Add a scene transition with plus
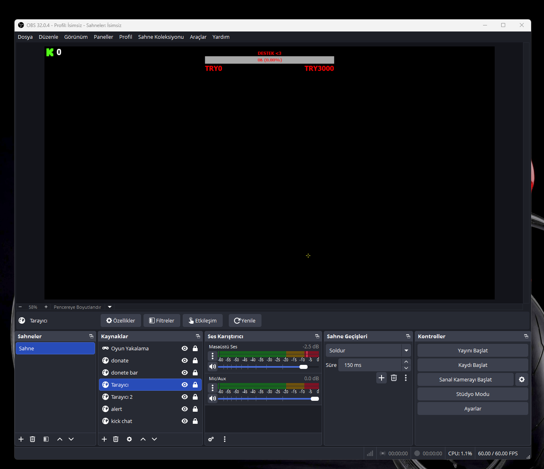Viewport: 544px width, 469px height. (x=382, y=378)
